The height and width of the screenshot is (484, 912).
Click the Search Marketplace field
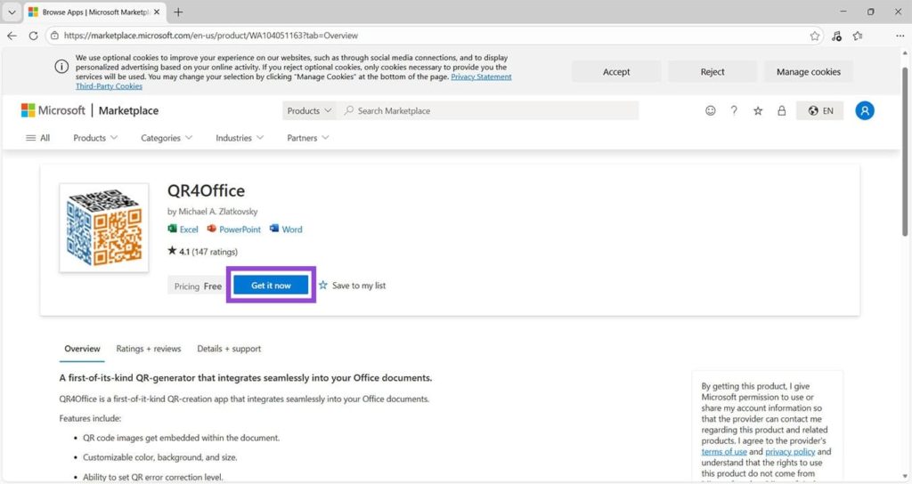487,110
